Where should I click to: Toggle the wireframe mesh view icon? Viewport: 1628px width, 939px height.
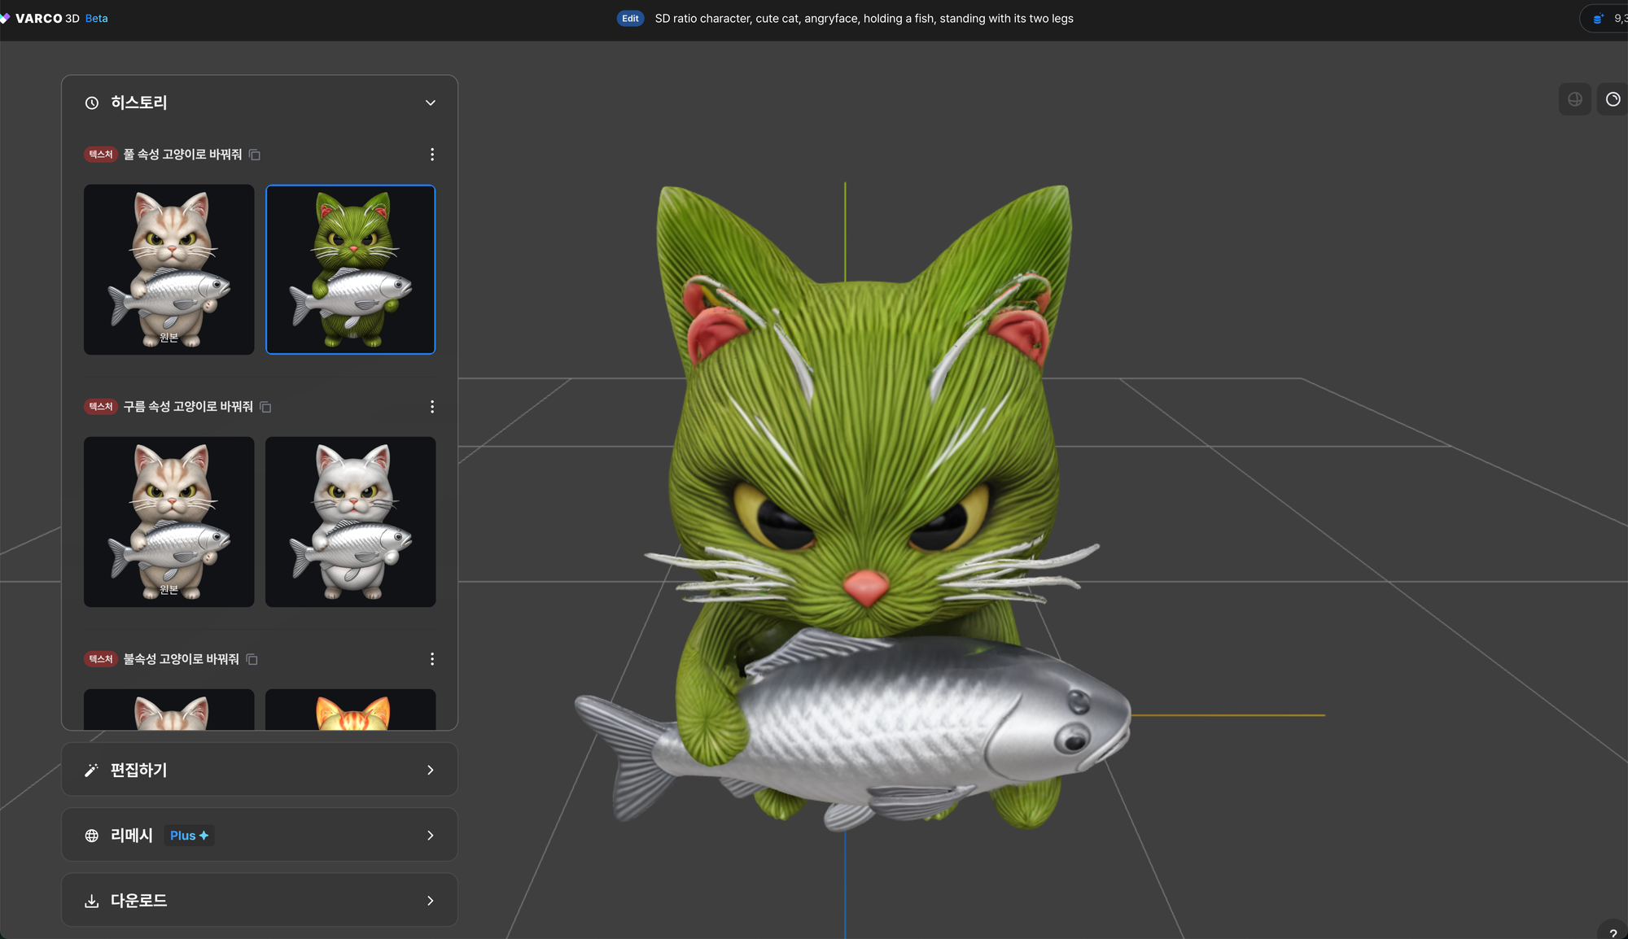click(1574, 99)
